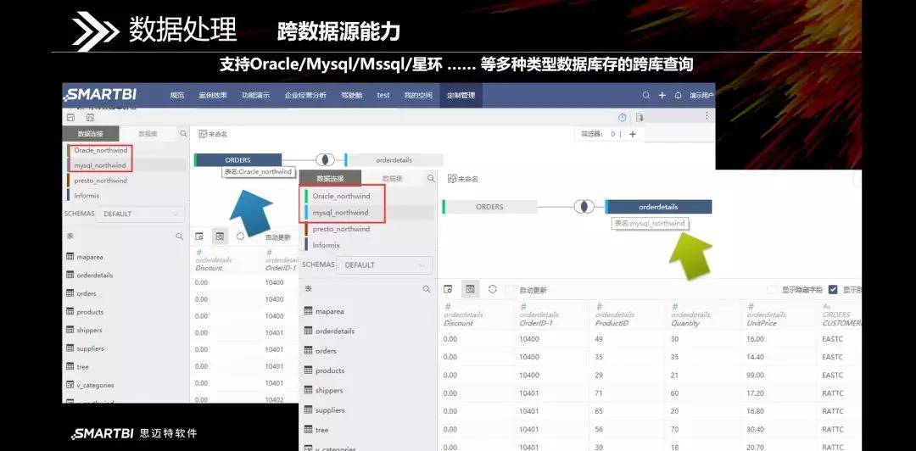Screen dimensions: 916x451
Task: Click the ProductID column header
Action: [612, 315]
